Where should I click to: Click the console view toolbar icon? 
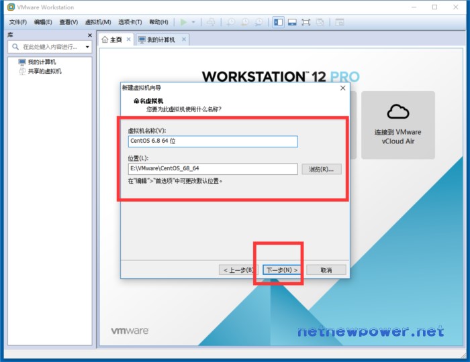339,22
